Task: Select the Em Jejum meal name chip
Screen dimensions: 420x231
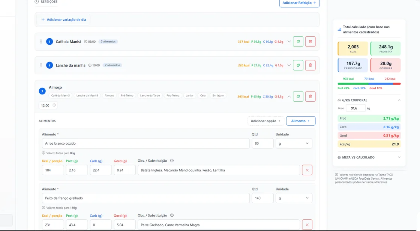Action: (218, 96)
